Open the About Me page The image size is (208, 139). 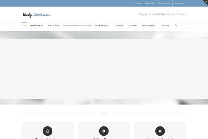pos(149,3)
